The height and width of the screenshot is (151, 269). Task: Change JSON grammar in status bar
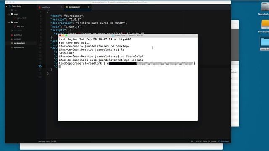[x=205, y=141]
